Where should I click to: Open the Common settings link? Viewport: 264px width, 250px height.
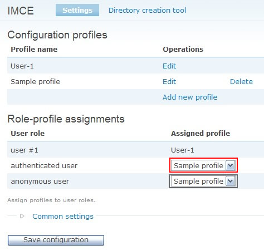coord(63,216)
